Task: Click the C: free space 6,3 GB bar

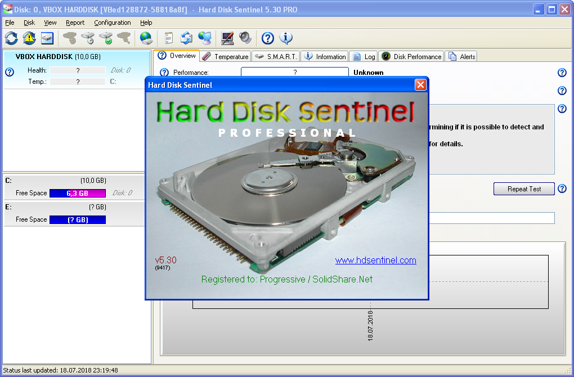Action: (x=78, y=193)
